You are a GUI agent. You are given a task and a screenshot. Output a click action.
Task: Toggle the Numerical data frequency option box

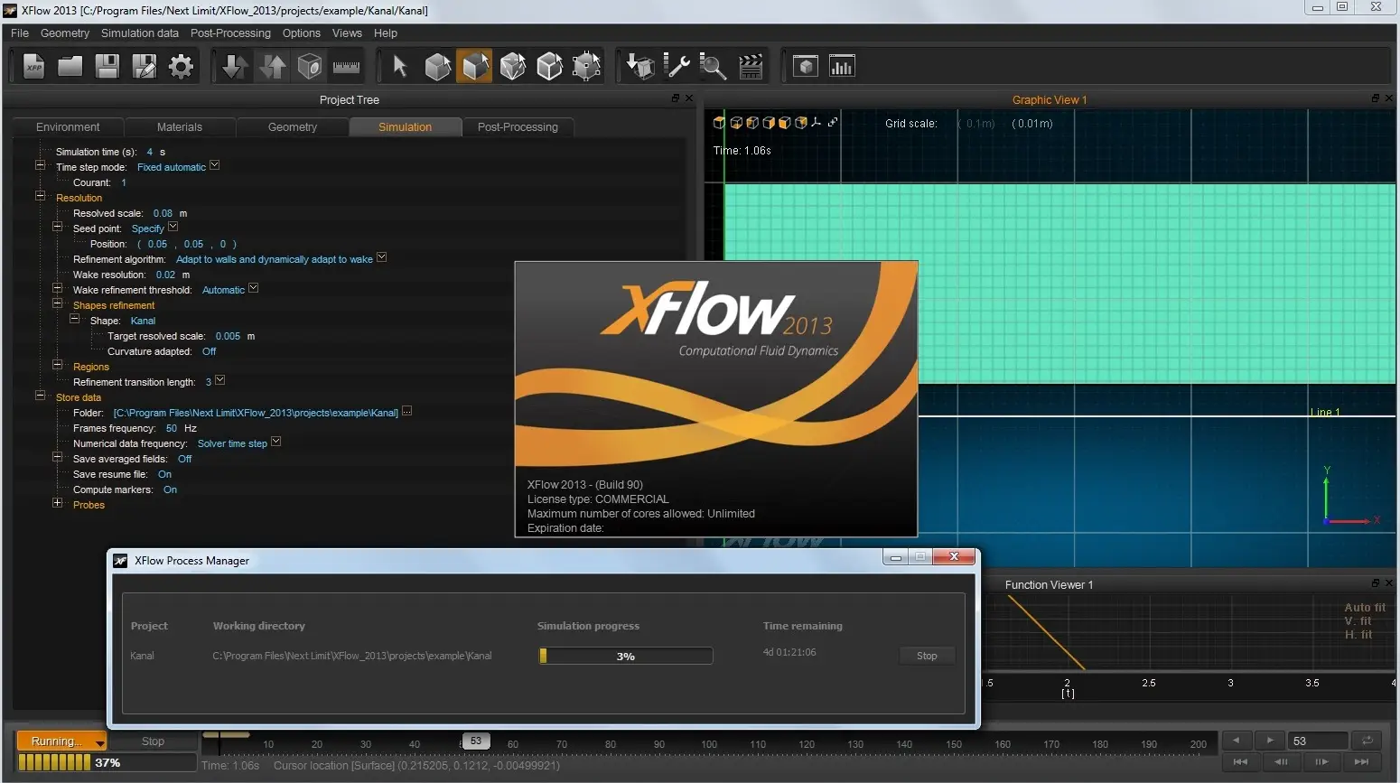pos(275,442)
